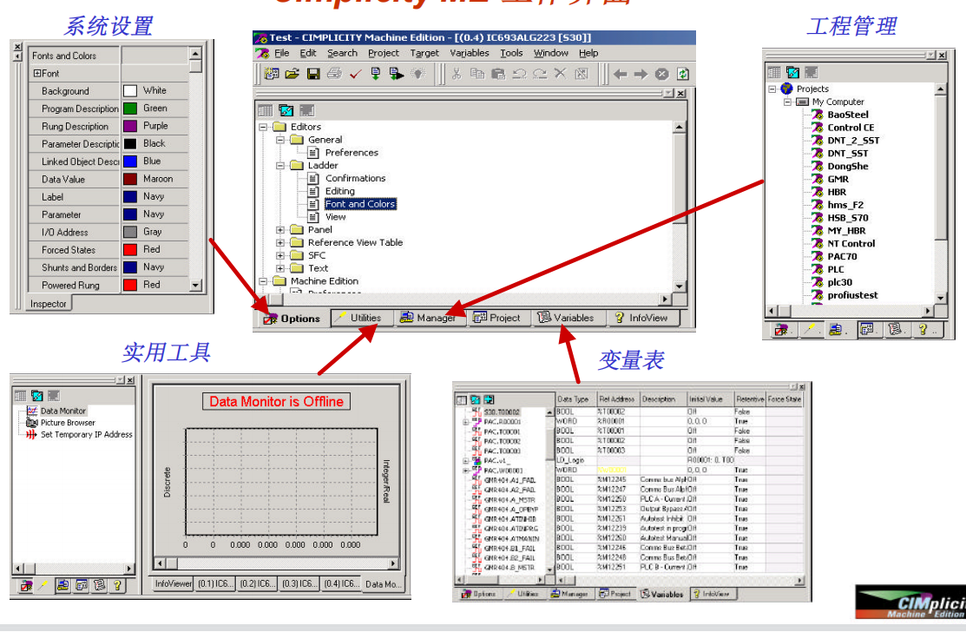Click the BaoSteel project icon
Image resolution: width=966 pixels, height=632 pixels.
[x=817, y=115]
